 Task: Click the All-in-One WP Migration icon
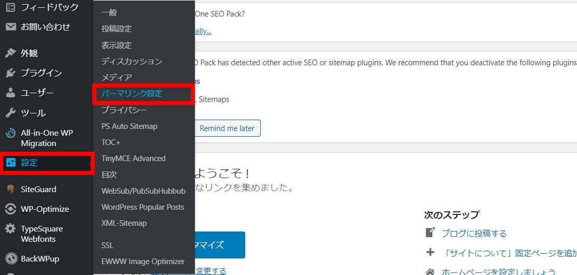(x=10, y=133)
